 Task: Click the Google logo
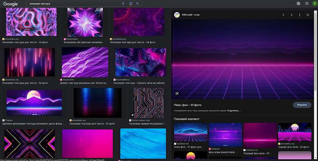pyautogui.click(x=10, y=4)
